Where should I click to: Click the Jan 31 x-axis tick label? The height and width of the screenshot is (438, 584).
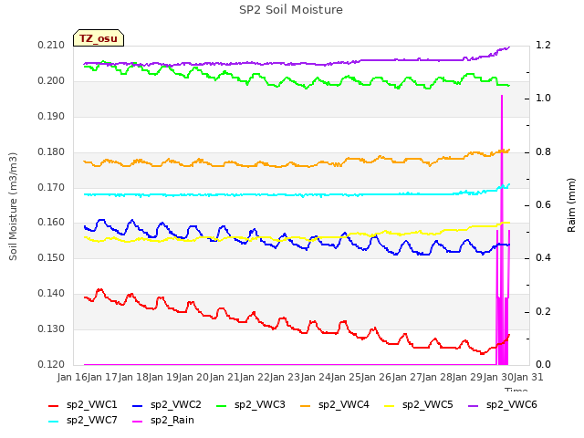point(528,378)
